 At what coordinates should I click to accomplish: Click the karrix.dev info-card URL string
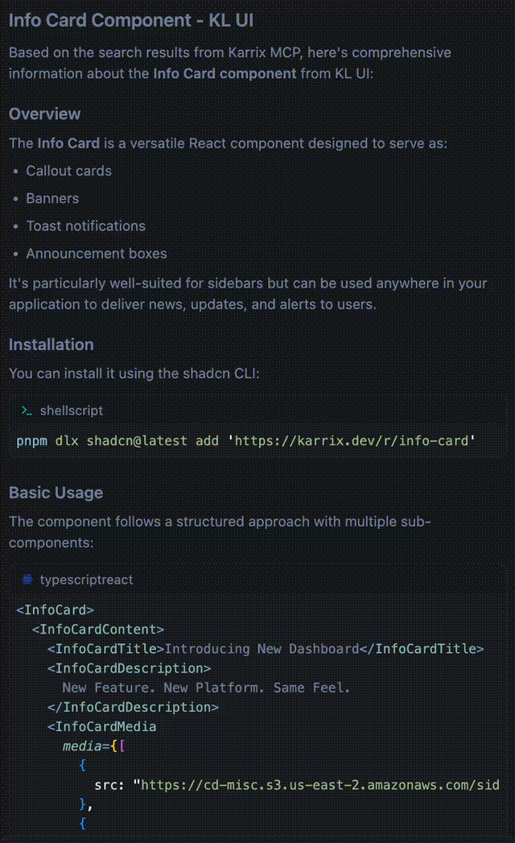point(355,441)
